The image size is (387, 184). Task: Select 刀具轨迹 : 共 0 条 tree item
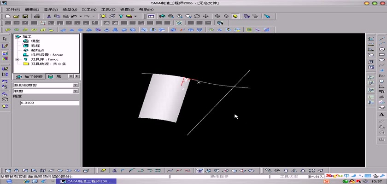point(48,64)
